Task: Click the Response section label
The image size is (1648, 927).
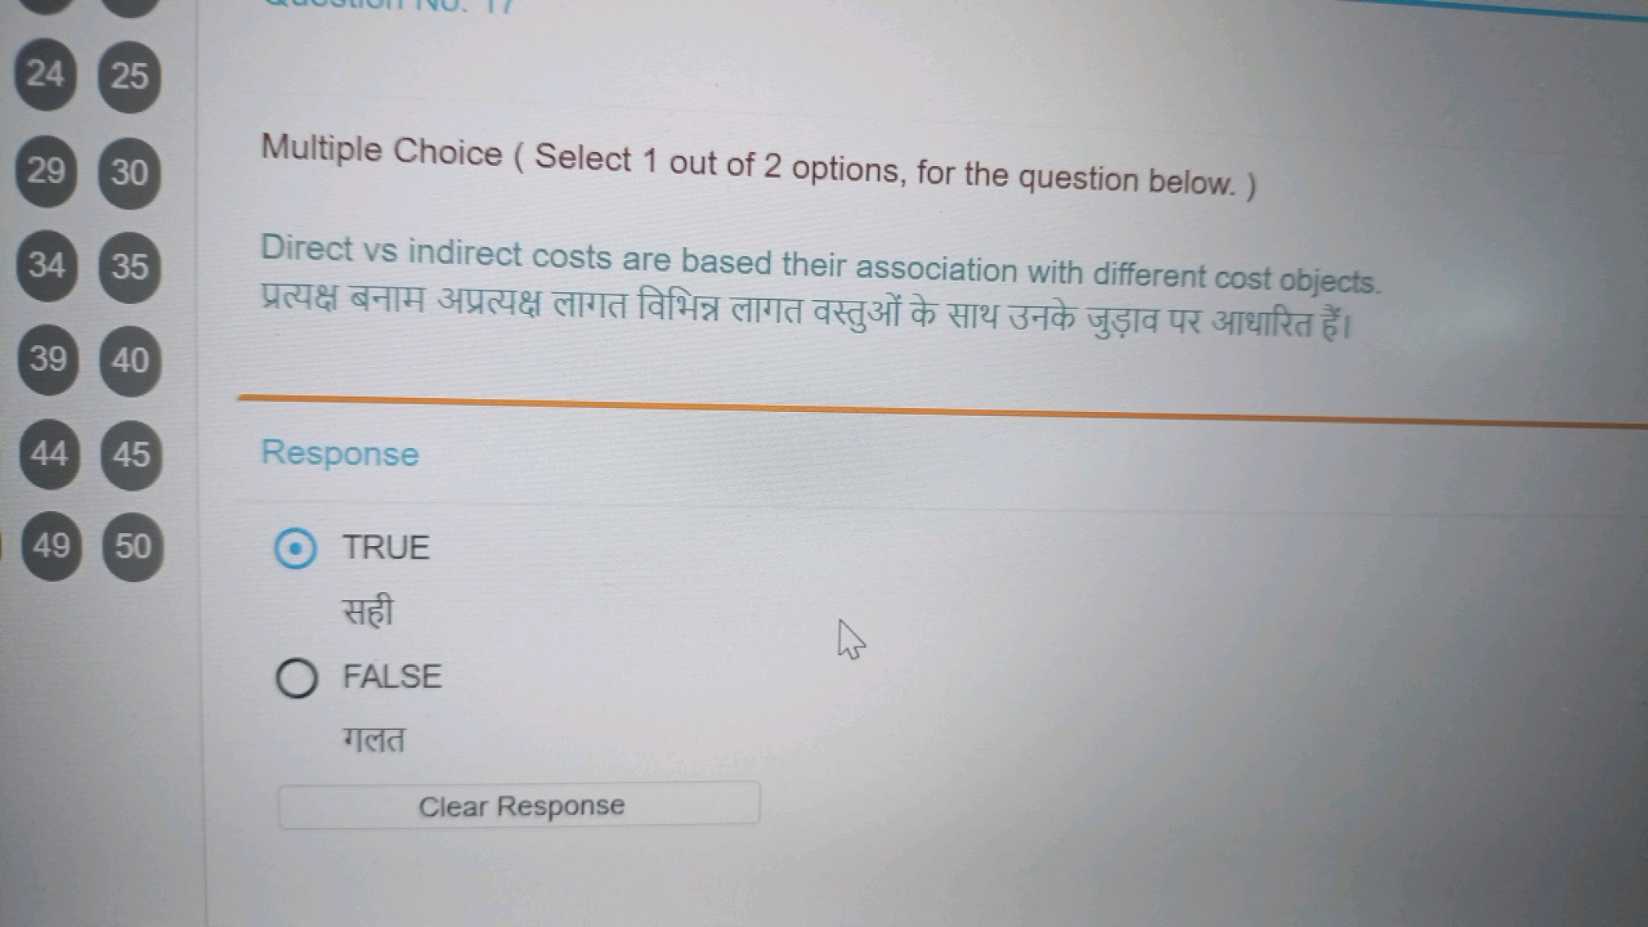Action: coord(340,453)
